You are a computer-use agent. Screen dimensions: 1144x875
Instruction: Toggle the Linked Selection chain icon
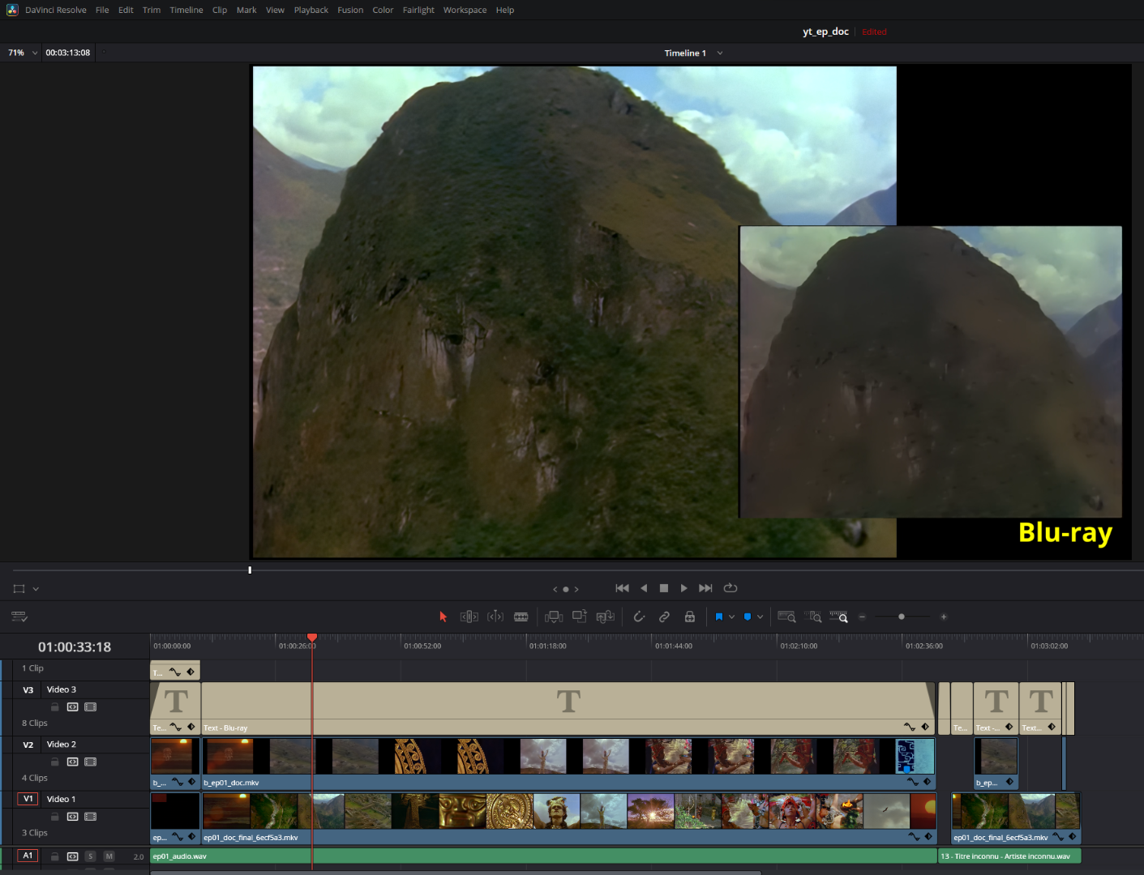pyautogui.click(x=664, y=617)
